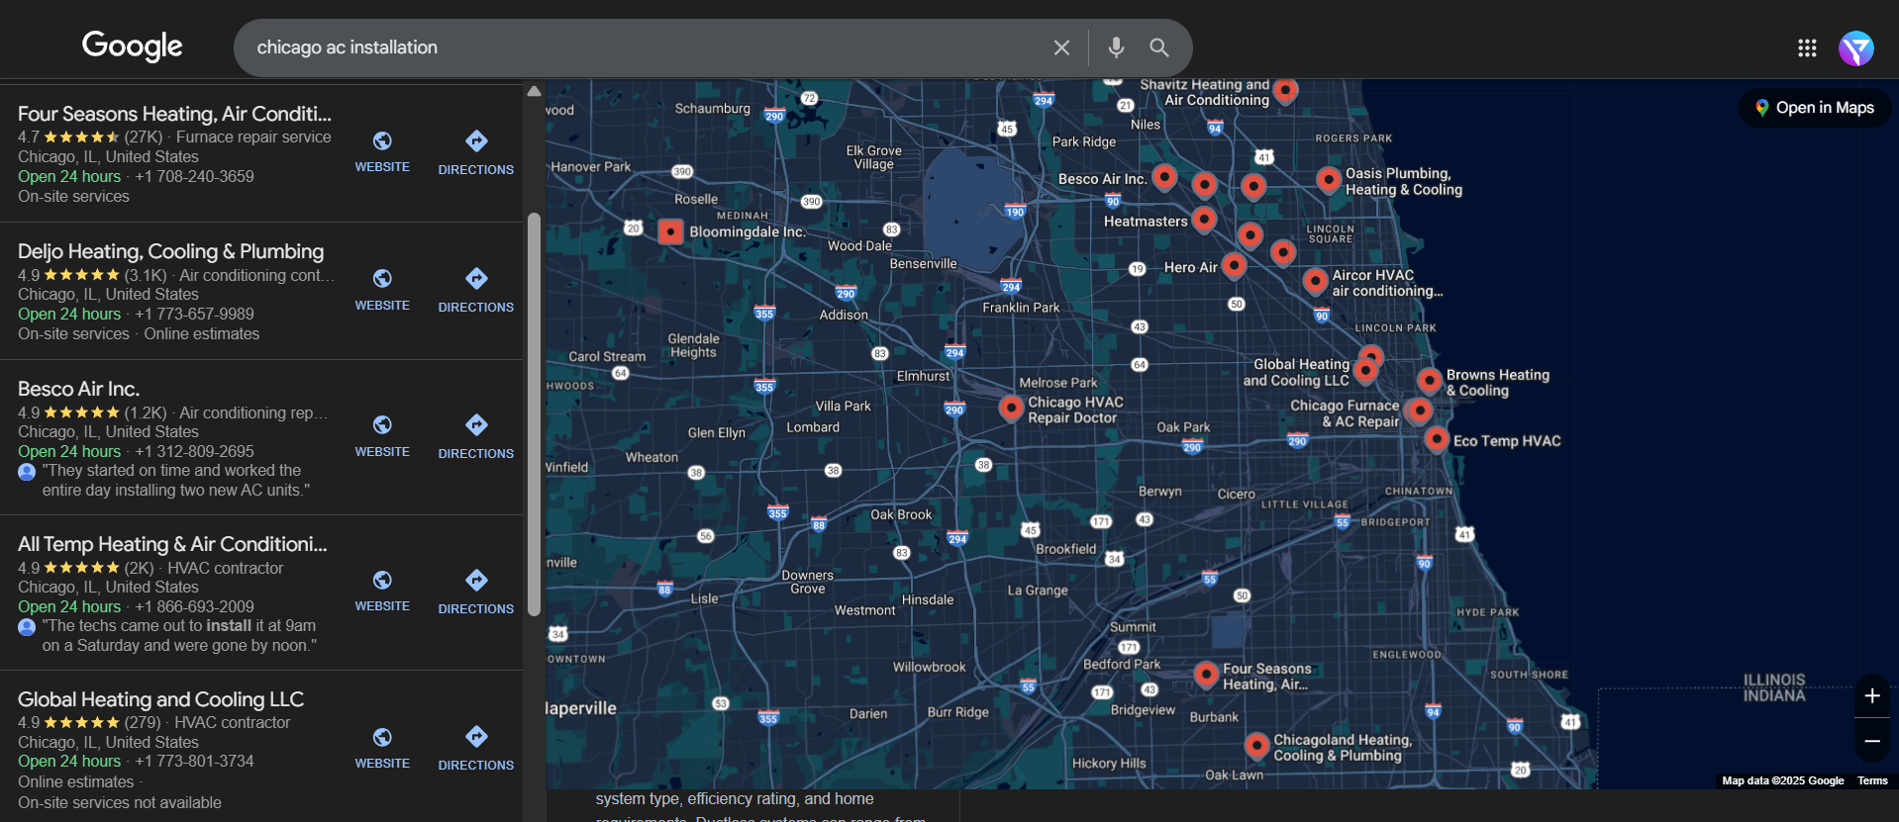
Task: Get directions to Four Seasons Heating
Action: [476, 153]
